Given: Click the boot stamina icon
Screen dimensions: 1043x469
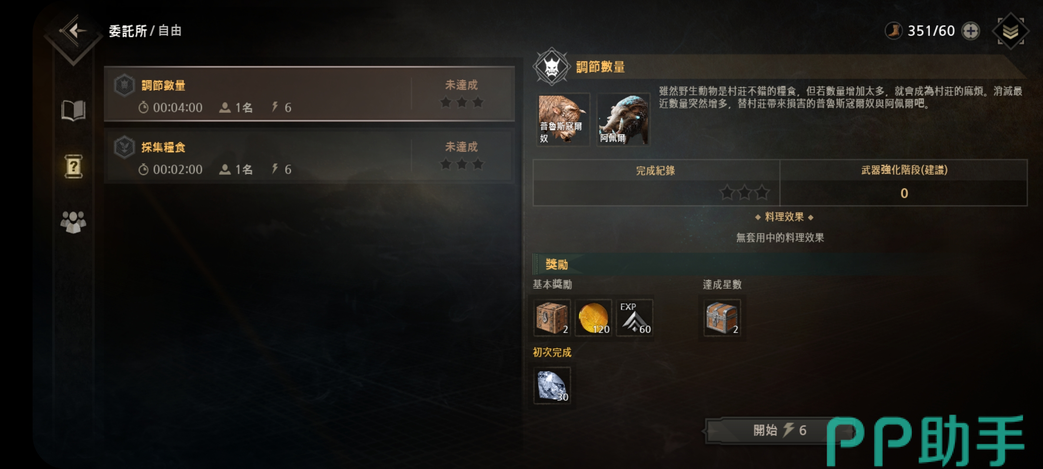Looking at the screenshot, I should 894,31.
